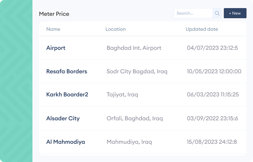Image resolution: width=253 pixels, height=162 pixels.
Task: Sort by the Location column header
Action: click(x=116, y=29)
